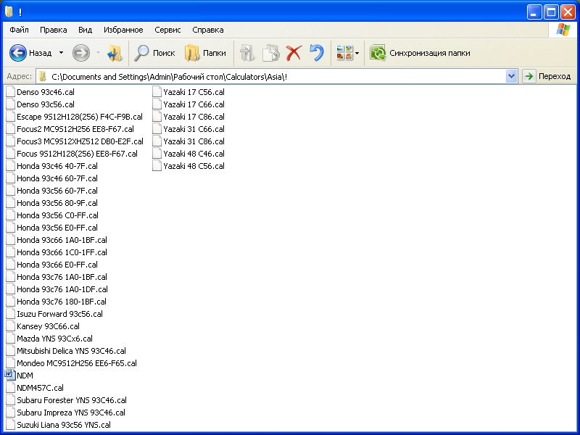This screenshot has height=435, width=580.
Task: Select Honda 93c76 1A0-1BF.cal file
Action: [x=57, y=277]
